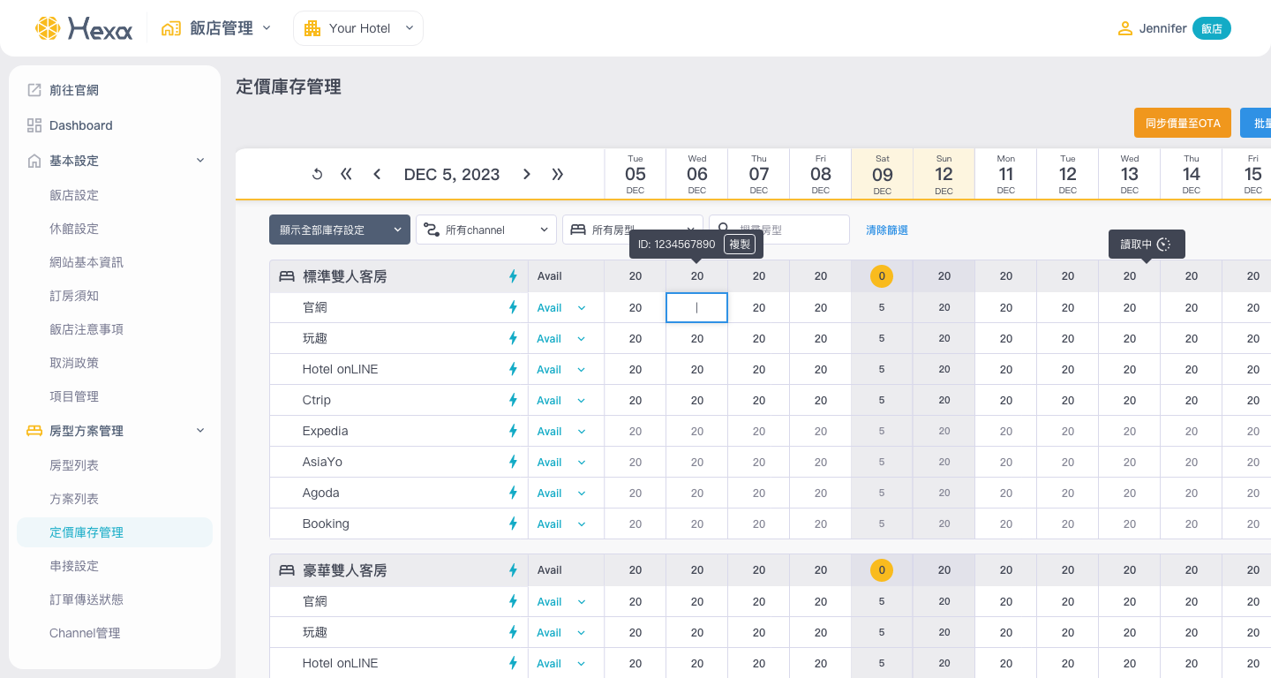Open 顯示全部庫存設定 dropdown
1271x678 pixels.
(340, 230)
